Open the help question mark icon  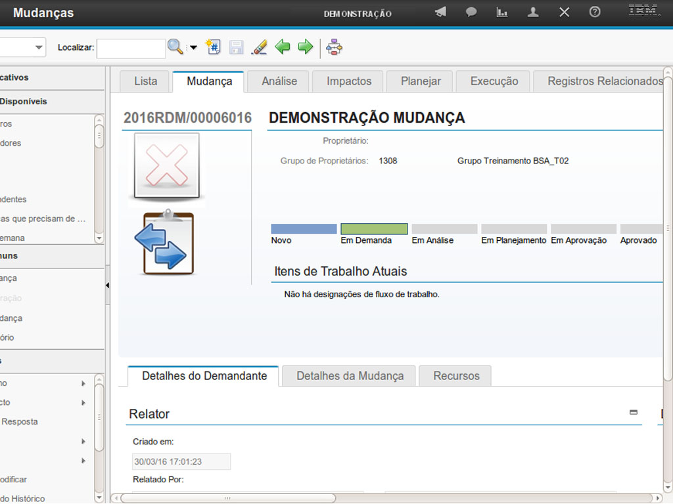[595, 12]
